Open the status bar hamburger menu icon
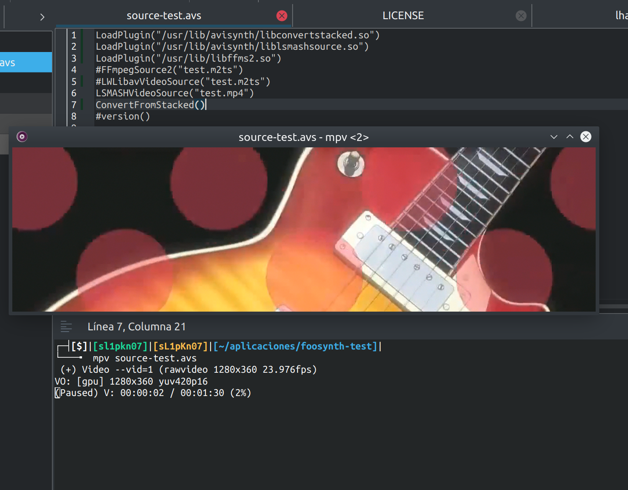The height and width of the screenshot is (490, 628). coord(66,326)
